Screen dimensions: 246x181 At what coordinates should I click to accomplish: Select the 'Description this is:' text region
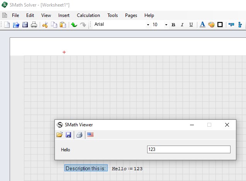pyautogui.click(x=85, y=168)
